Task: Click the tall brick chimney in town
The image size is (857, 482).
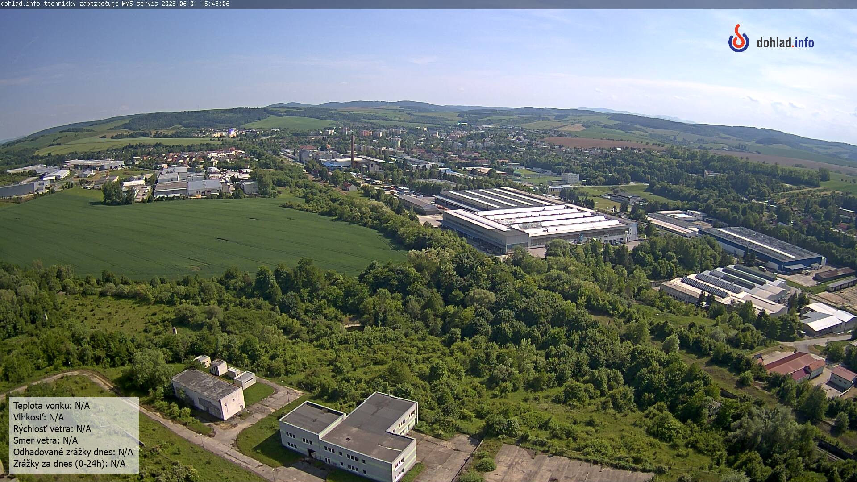Action: (x=353, y=151)
